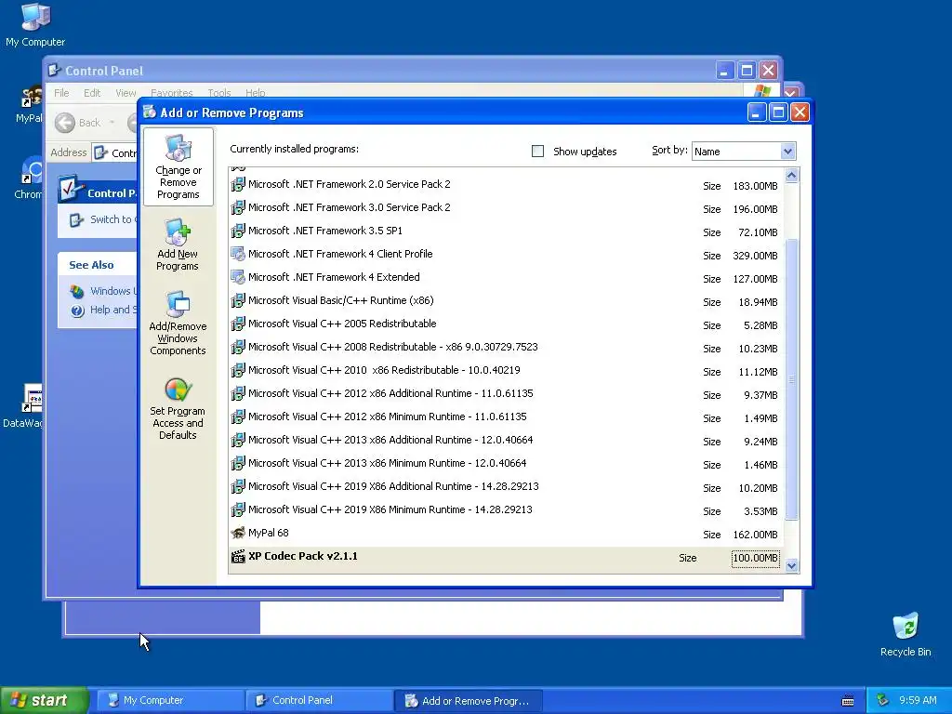Click icon of Visual C++ 2019 Additional Runtime
The height and width of the screenshot is (714, 952).
(238, 487)
